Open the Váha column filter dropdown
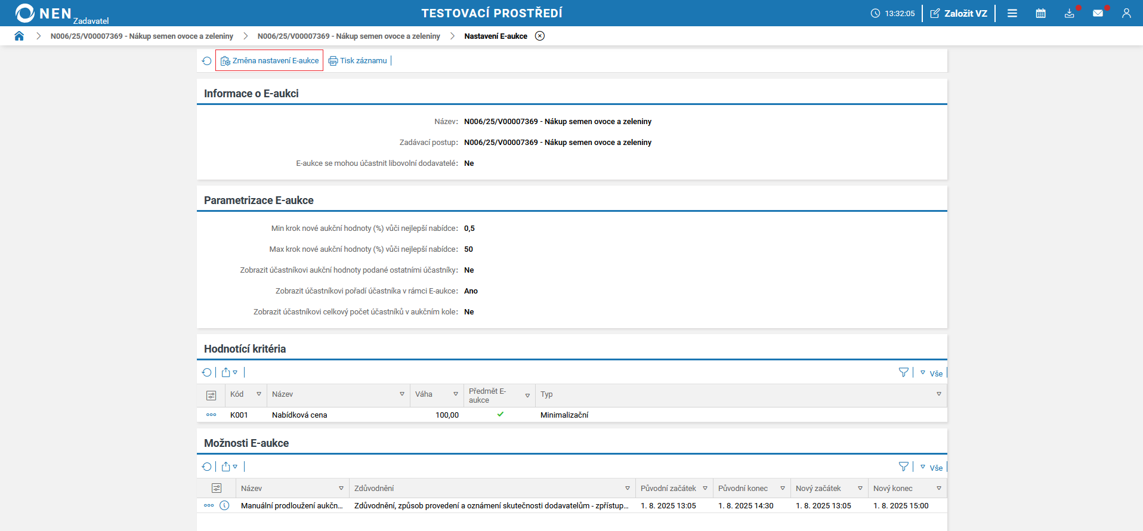1143x531 pixels. [x=456, y=394]
